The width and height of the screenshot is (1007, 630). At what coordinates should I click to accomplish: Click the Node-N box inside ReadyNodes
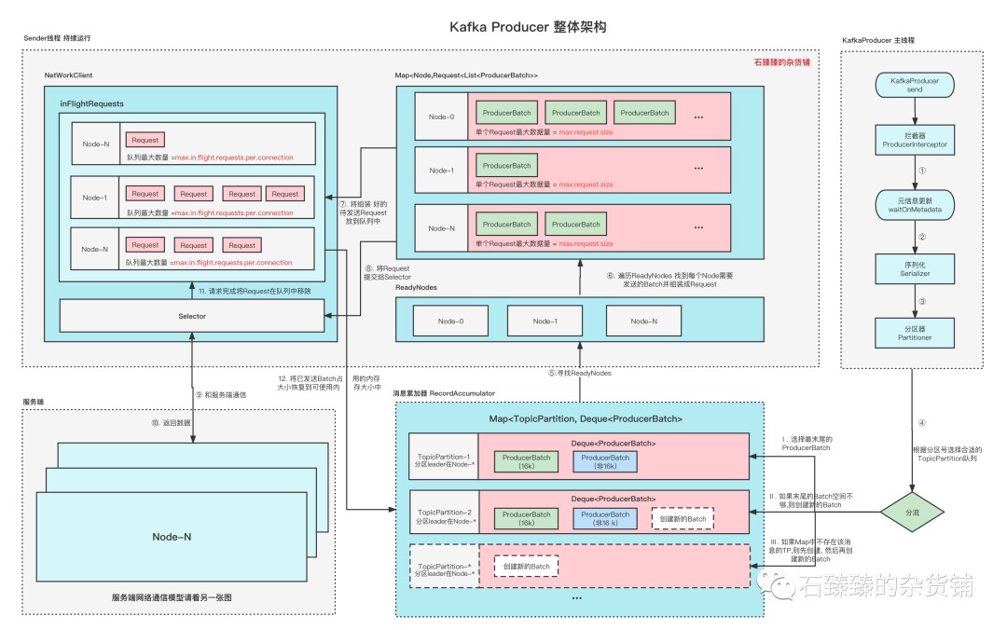(x=643, y=322)
